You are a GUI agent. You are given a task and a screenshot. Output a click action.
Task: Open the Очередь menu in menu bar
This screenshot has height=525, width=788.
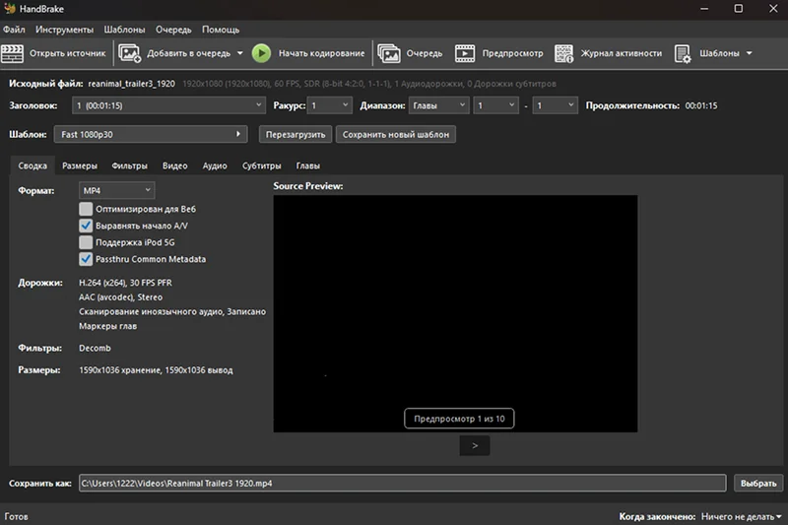[x=173, y=30]
